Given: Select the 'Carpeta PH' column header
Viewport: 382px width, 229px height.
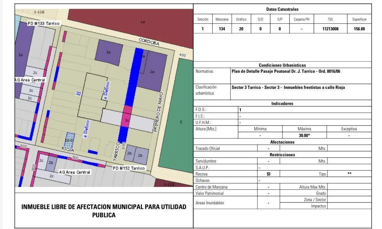Looking at the screenshot, I should (302, 19).
